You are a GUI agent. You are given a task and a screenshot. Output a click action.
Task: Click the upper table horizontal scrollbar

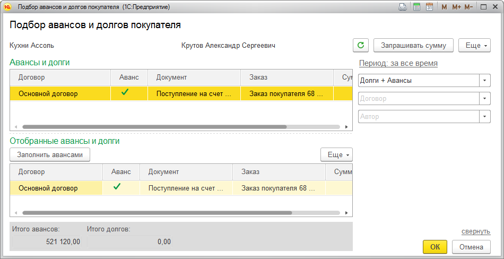154,127
